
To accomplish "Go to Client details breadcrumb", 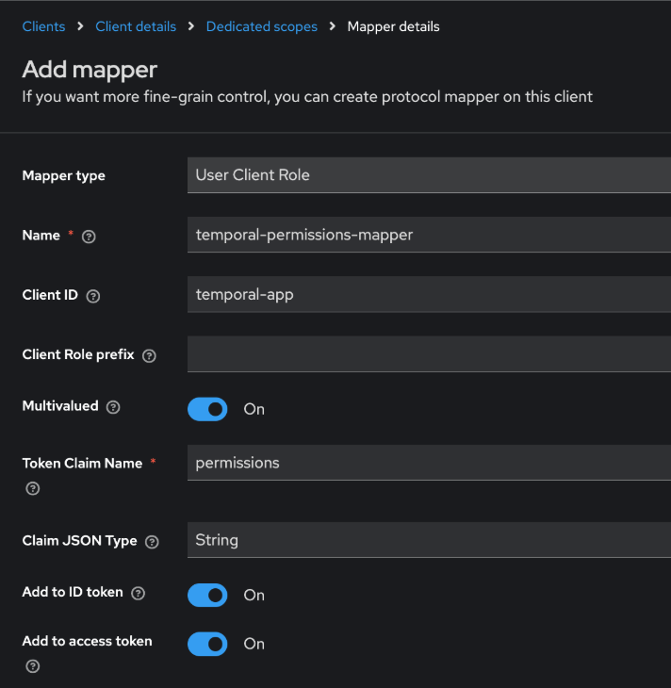I will pyautogui.click(x=136, y=26).
